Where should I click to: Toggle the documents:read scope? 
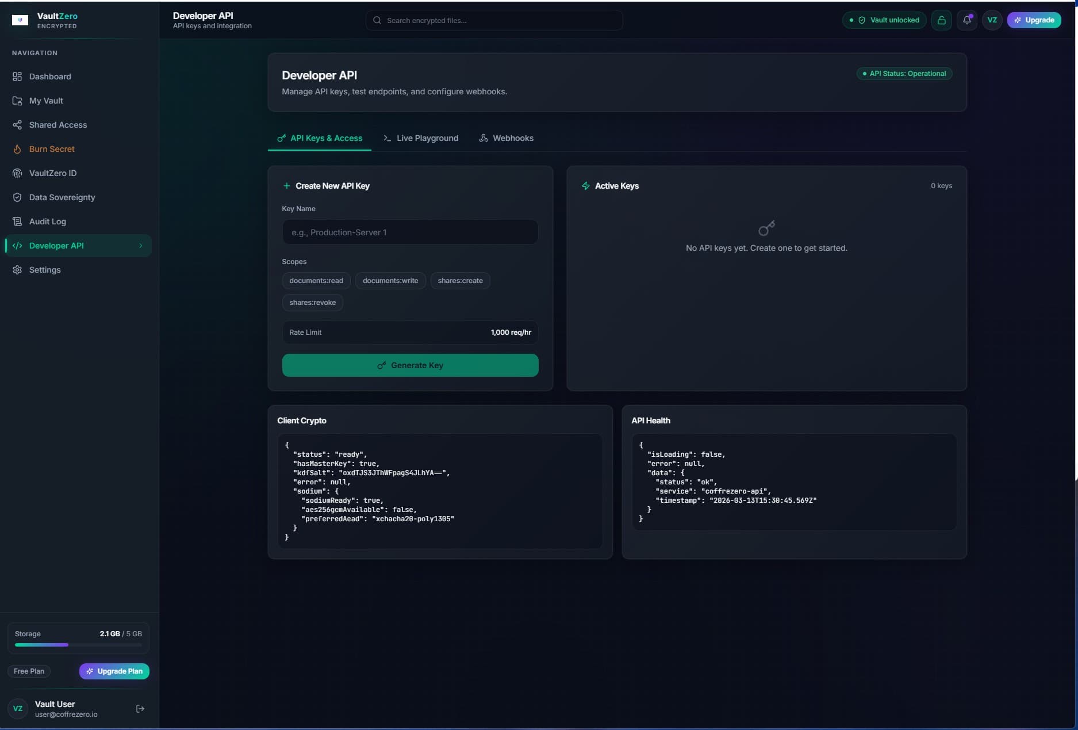(x=316, y=281)
